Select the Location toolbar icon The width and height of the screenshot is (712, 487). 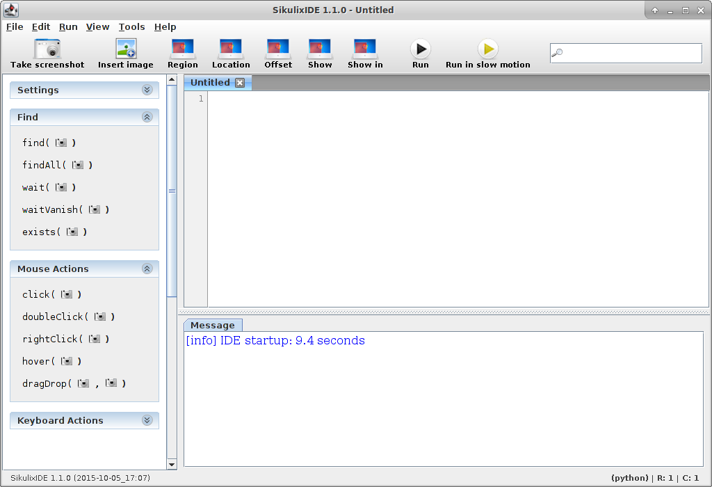pos(231,49)
